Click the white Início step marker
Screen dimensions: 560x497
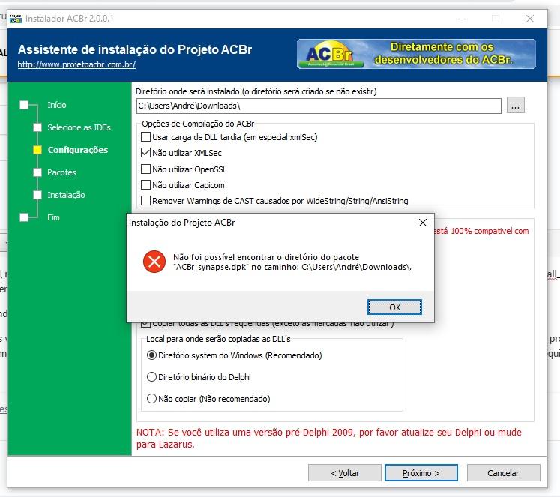click(24, 105)
